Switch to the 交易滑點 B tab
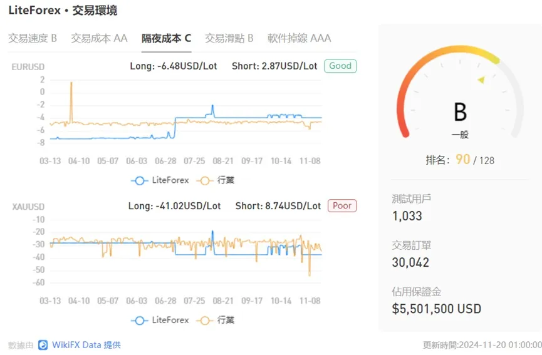This screenshot has height=355, width=542. pos(229,38)
